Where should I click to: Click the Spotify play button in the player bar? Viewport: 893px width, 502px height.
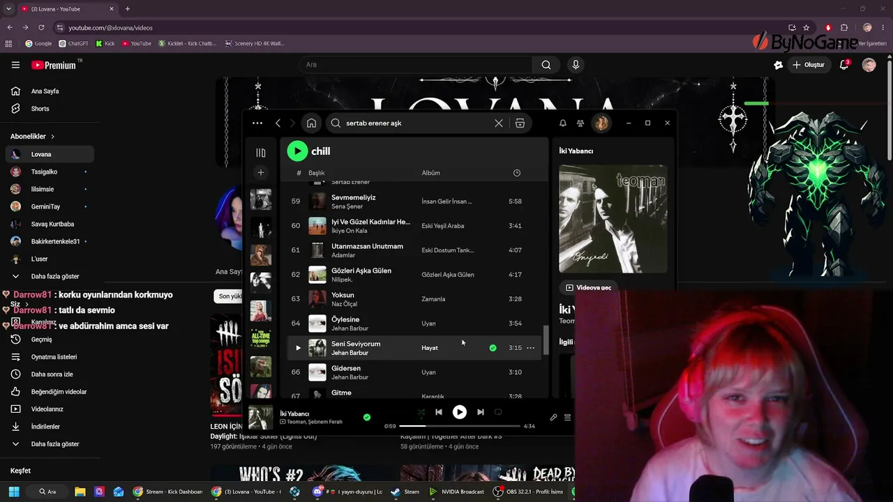coord(459,412)
